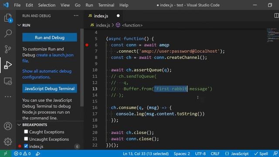Click the breakpoint dot on line 6
Viewport: 279px width, 157px height.
87,45
